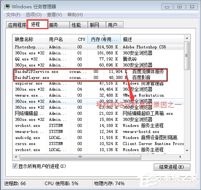Click the Windows 音频设备图形隔离 description
The image size is (201, 190).
(x=150, y=137)
